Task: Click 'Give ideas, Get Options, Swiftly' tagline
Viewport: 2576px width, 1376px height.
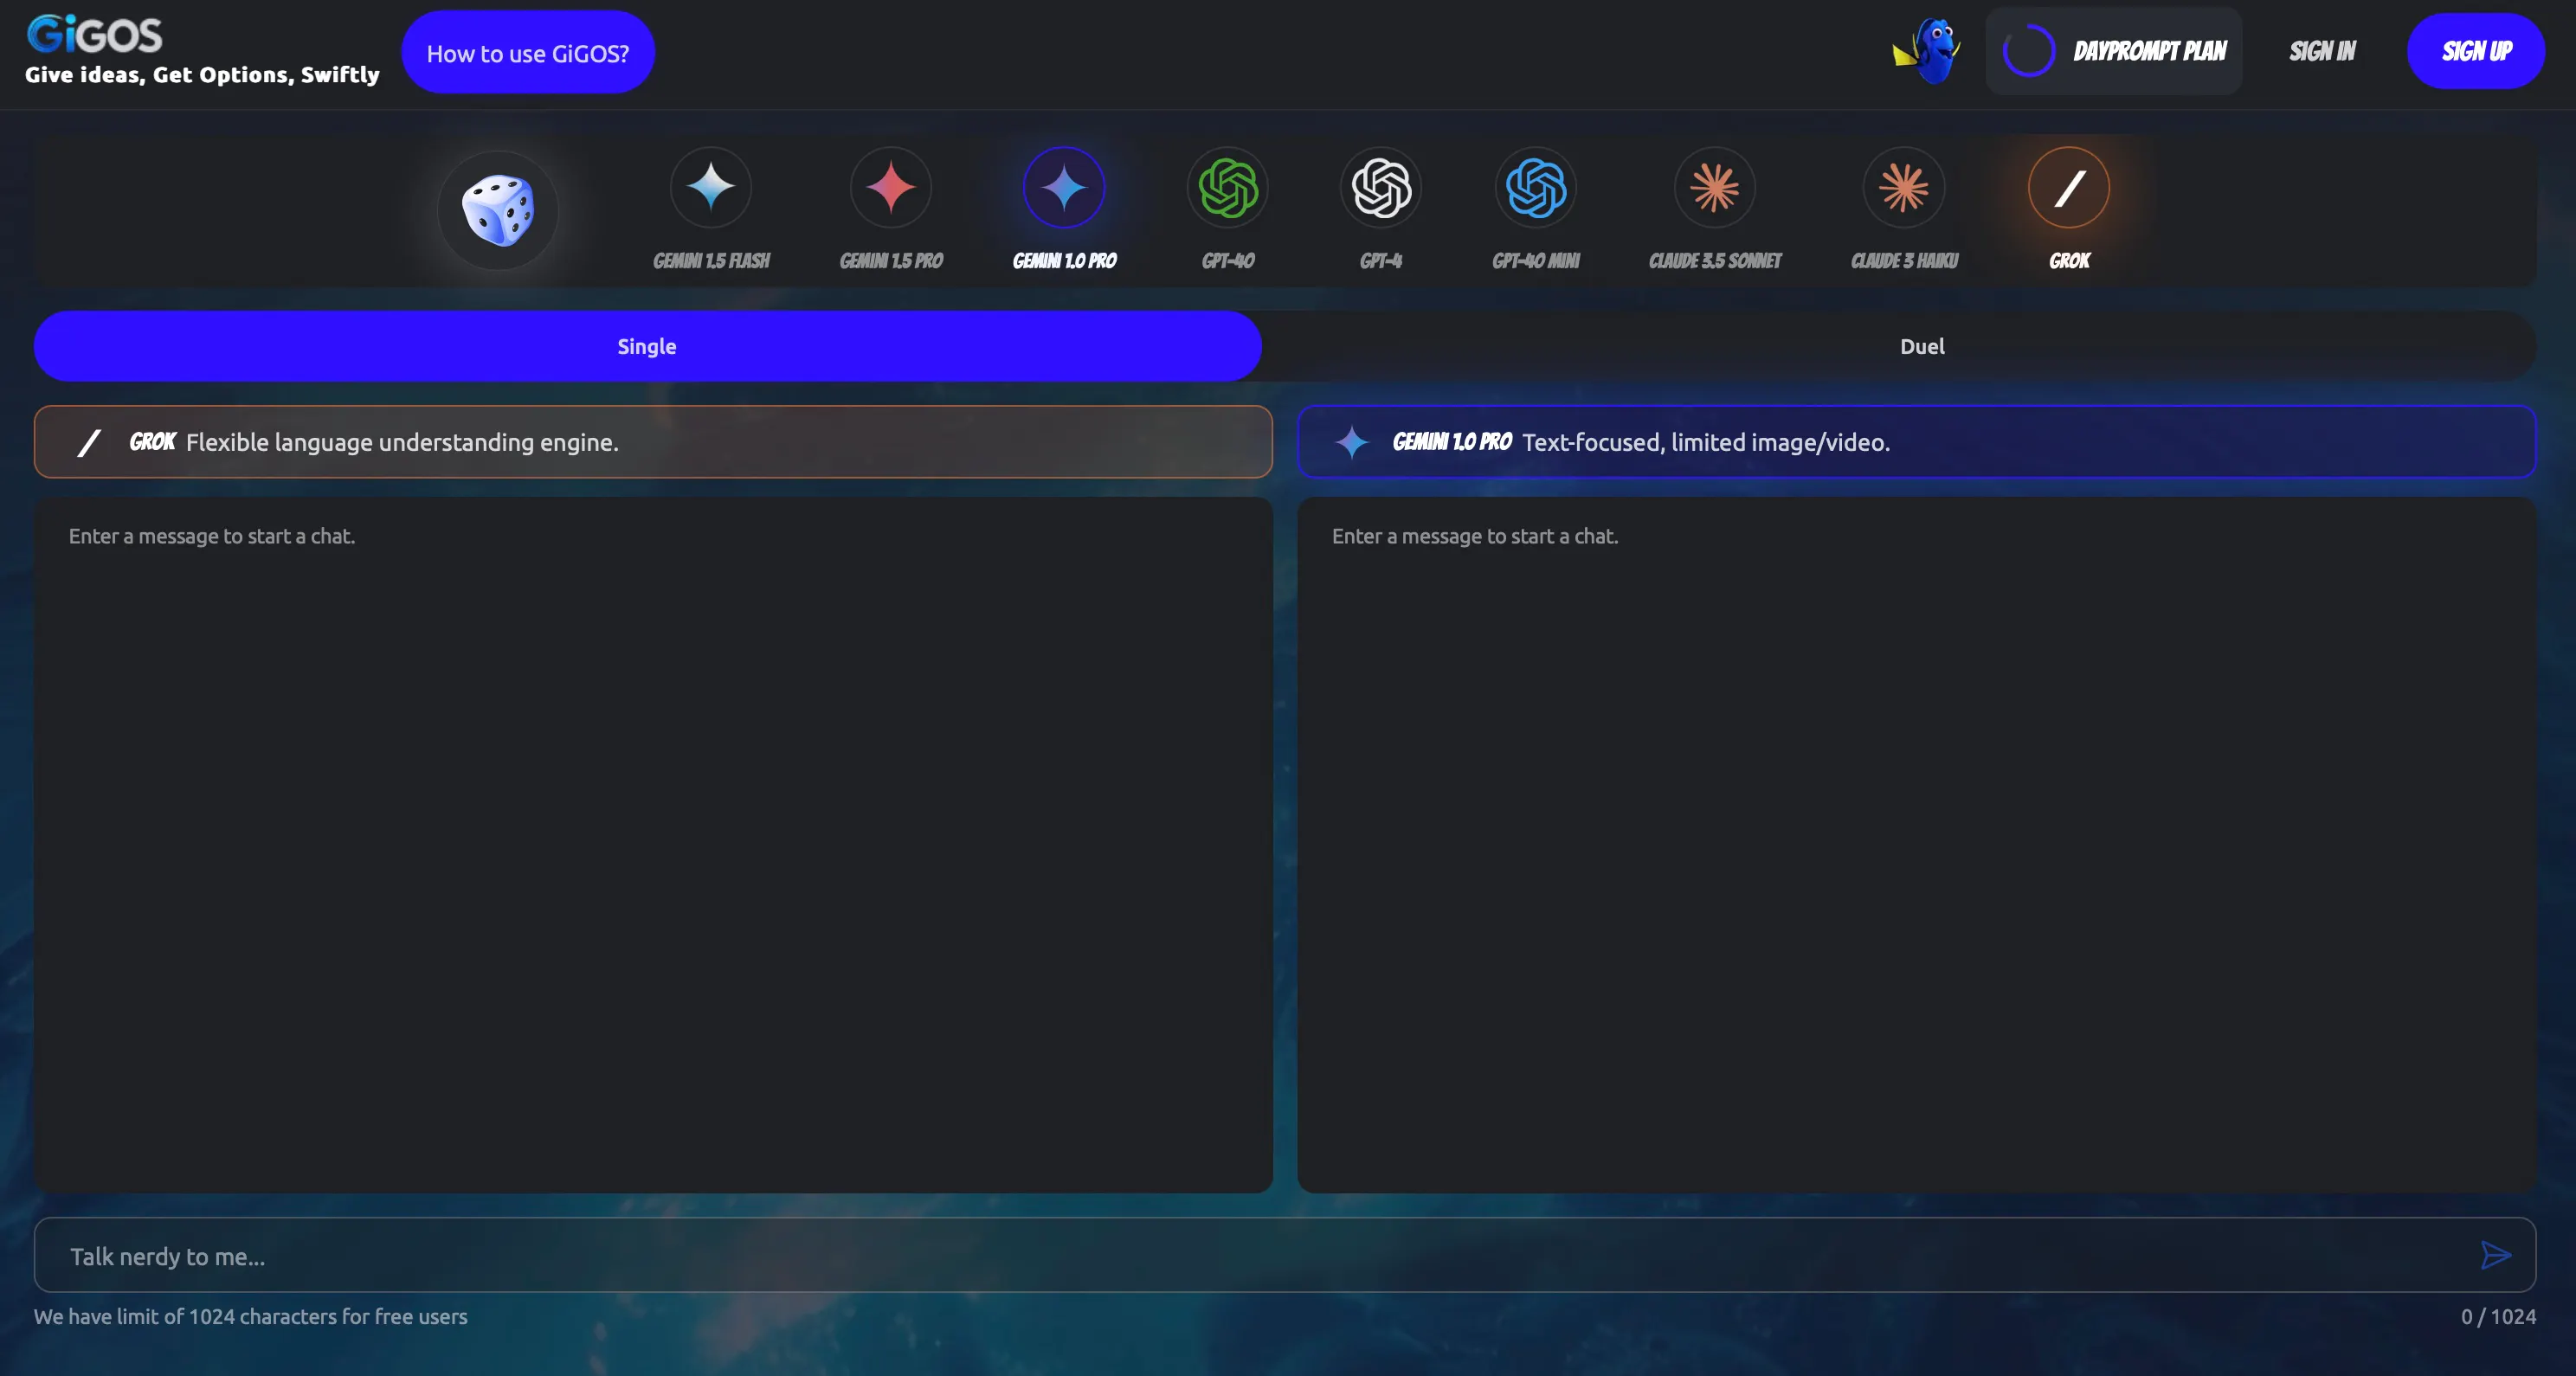Action: point(202,75)
